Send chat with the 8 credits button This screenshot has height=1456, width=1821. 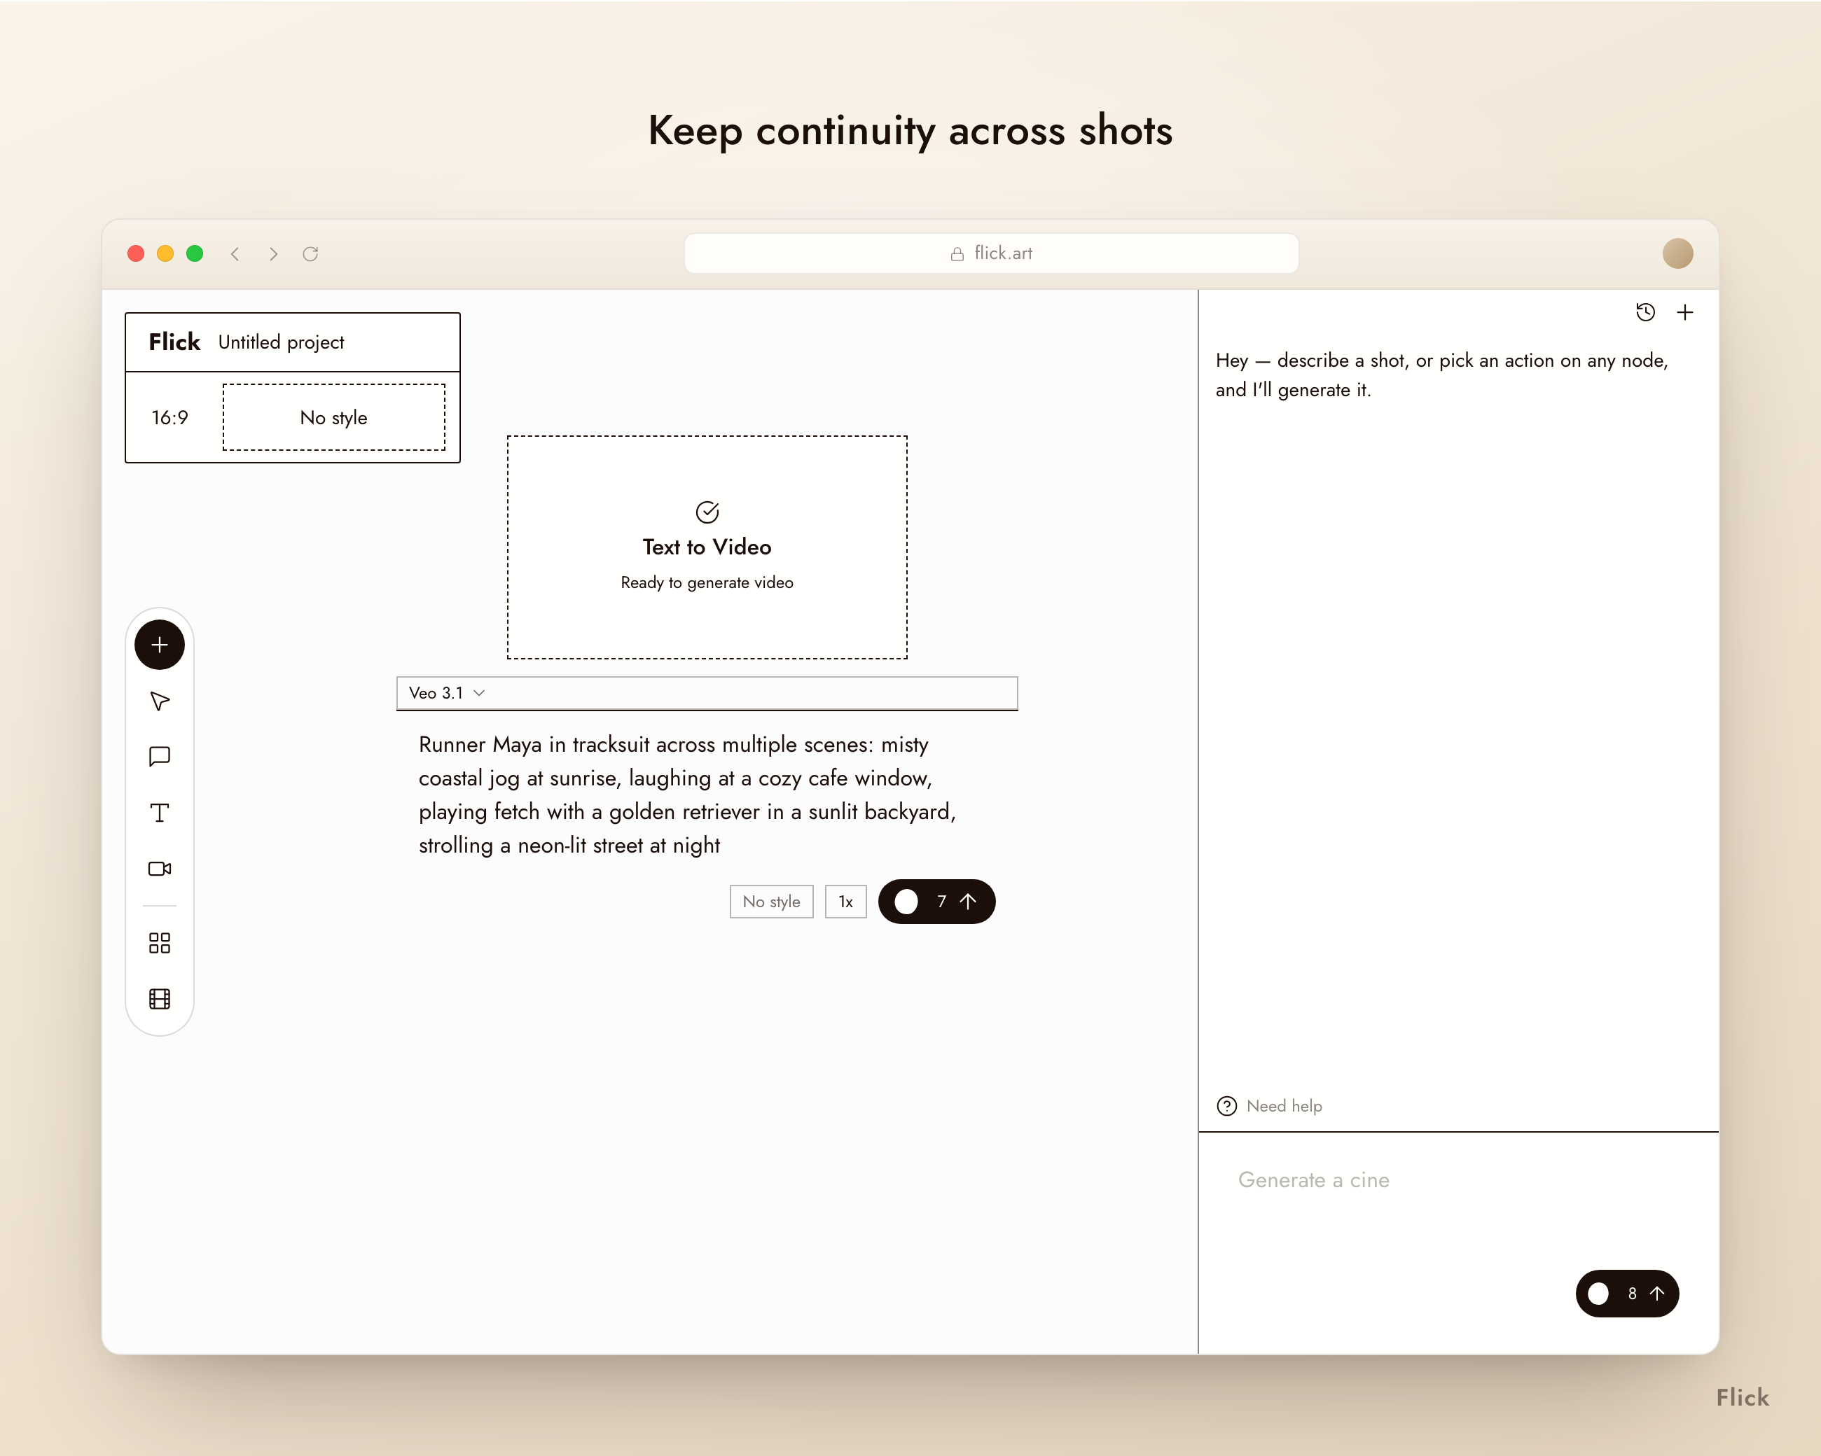tap(1627, 1293)
